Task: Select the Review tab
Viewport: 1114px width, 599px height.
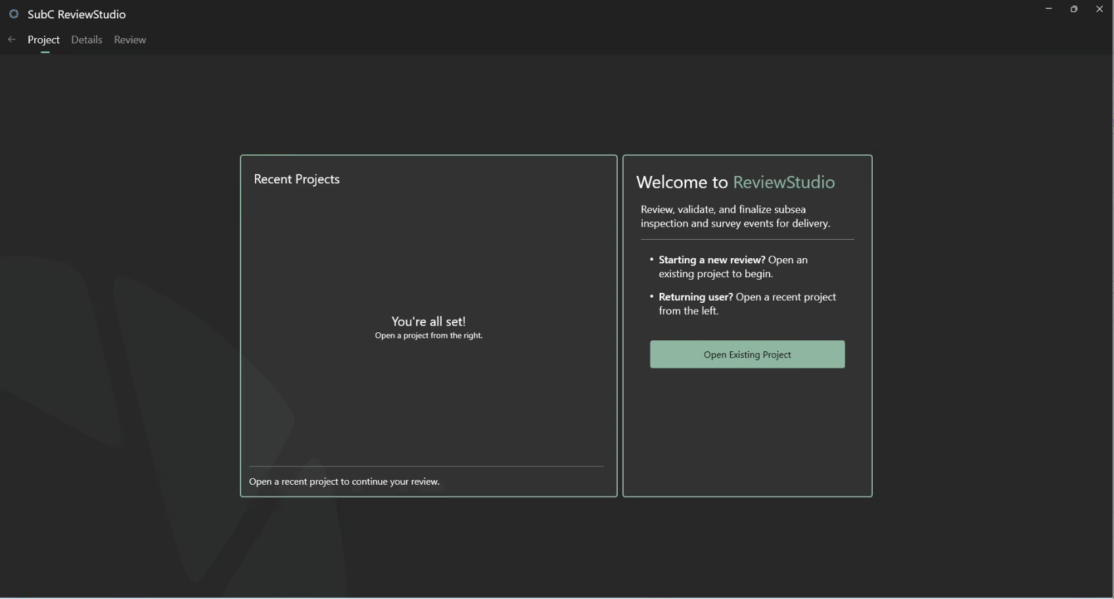Action: pyautogui.click(x=130, y=39)
